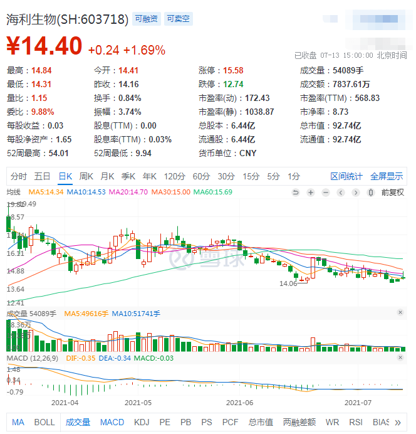416x434 pixels.
Task: Select the 月K chart tab
Action: pyautogui.click(x=107, y=177)
